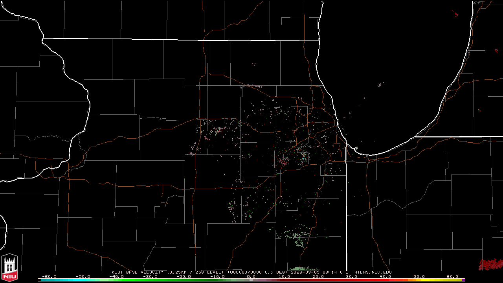The image size is (503, 283).
Task: Click the purple end cap of color bar
Action: (464, 280)
